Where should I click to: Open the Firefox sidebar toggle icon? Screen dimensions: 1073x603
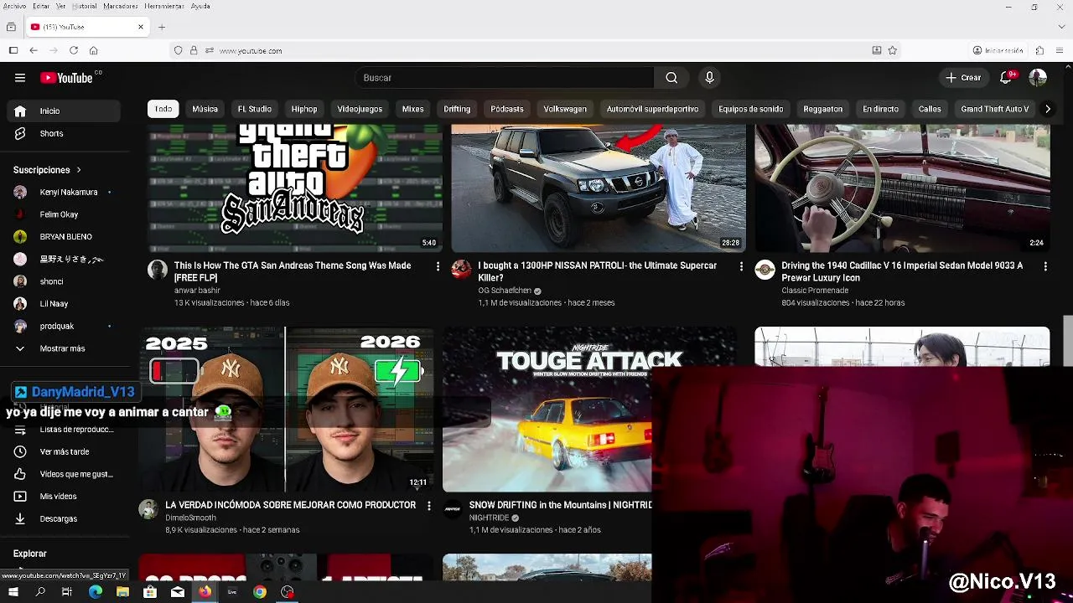point(13,50)
